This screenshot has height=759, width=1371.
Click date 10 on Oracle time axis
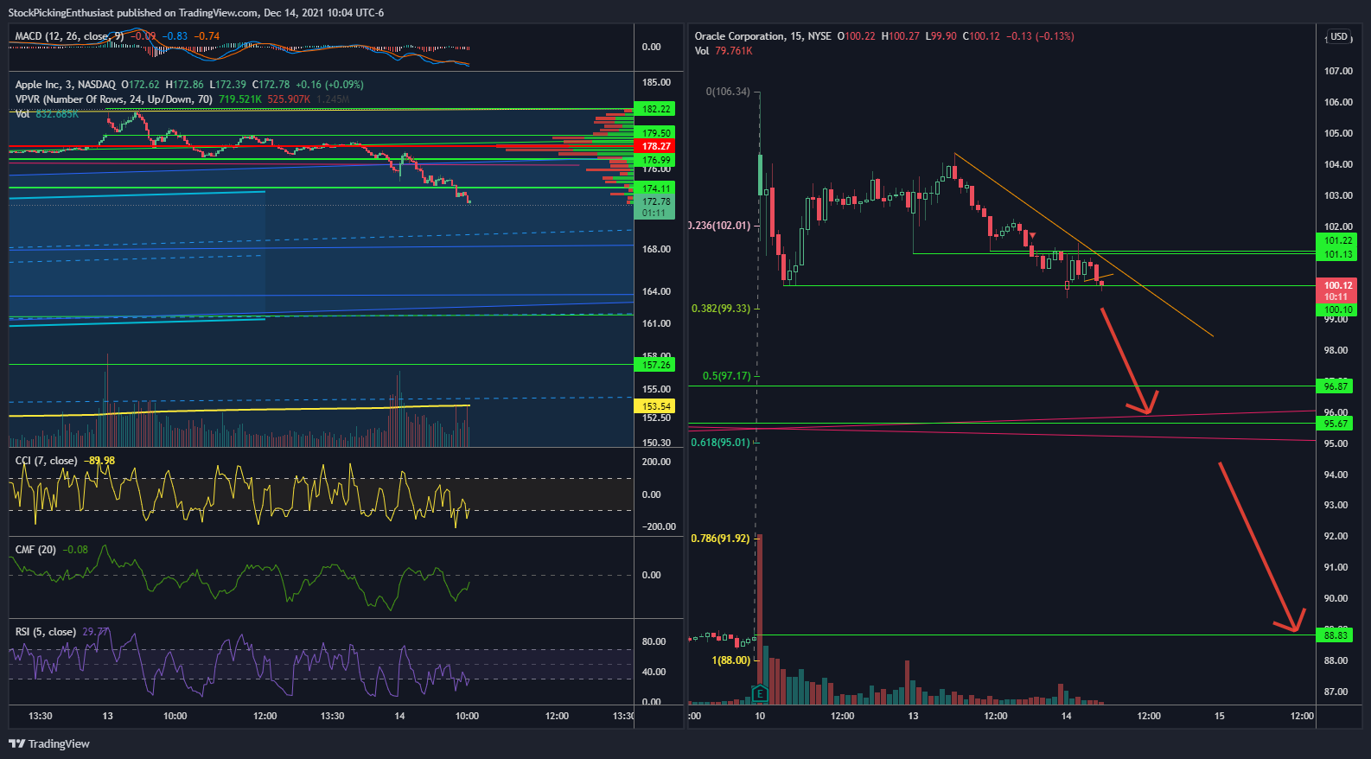click(x=760, y=716)
